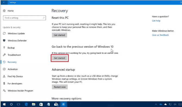This screenshot has width=182, height=107.
Task: Open Windows Update from the sidebar
Action: 16,33
